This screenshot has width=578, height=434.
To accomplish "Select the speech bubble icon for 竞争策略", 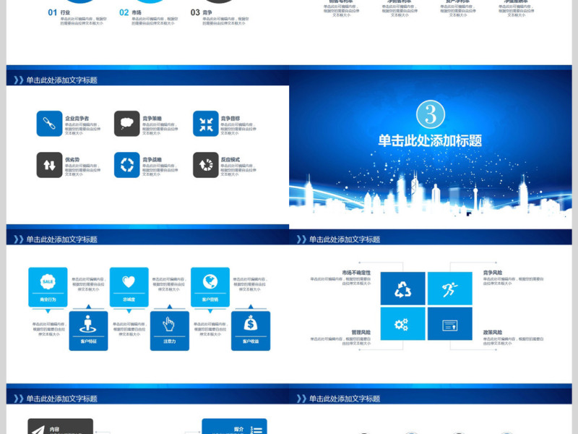I will tap(126, 123).
